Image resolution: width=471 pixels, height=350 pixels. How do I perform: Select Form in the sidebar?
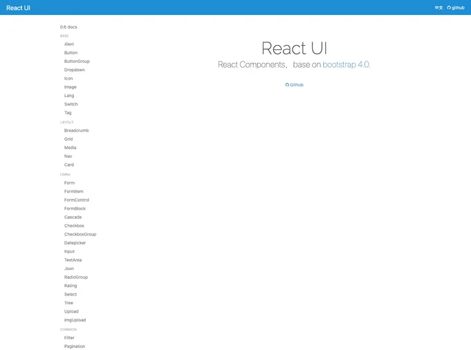(69, 183)
